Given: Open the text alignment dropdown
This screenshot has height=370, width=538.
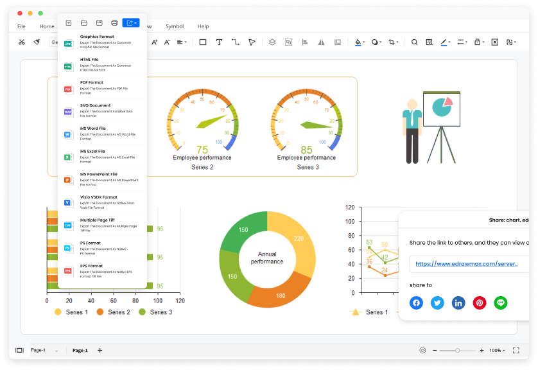Looking at the screenshot, I should [x=182, y=42].
